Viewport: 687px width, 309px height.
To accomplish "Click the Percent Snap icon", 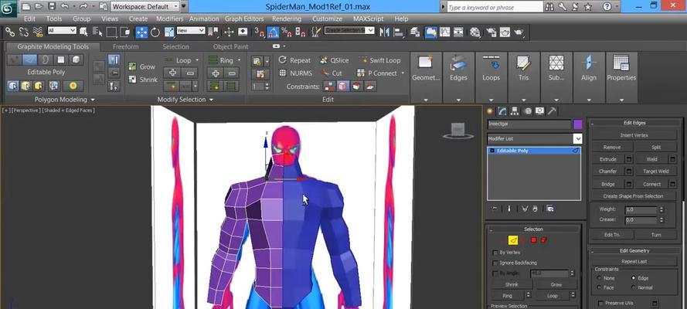I will 286,32.
